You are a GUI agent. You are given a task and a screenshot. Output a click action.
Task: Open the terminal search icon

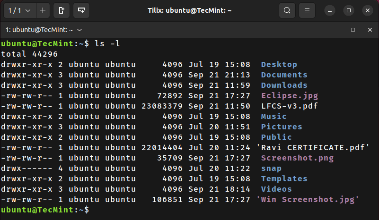pyautogui.click(x=287, y=10)
